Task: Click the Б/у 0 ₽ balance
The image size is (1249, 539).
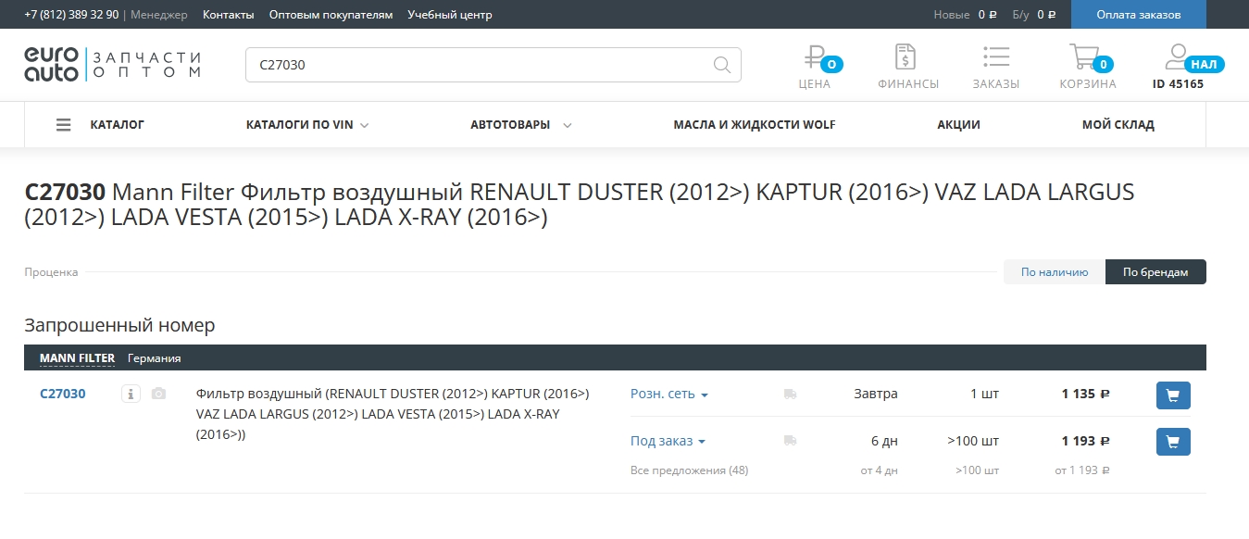Action: tap(1034, 15)
